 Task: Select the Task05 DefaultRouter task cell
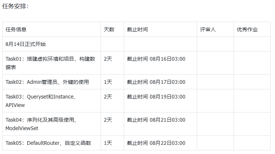pyautogui.click(x=48, y=143)
